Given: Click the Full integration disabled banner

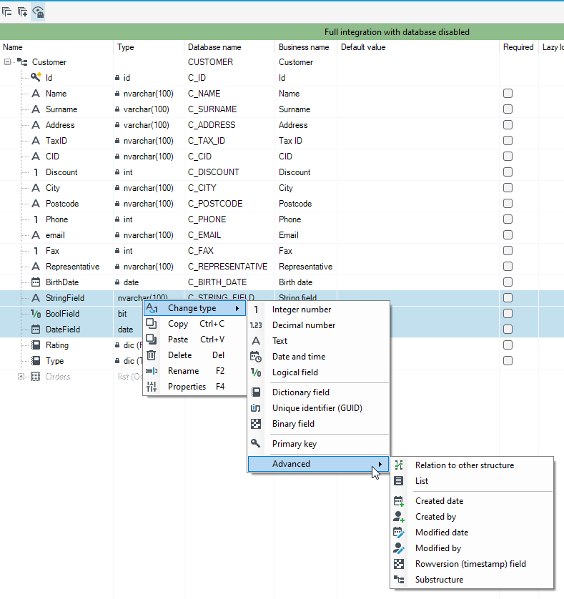Looking at the screenshot, I should (282, 31).
